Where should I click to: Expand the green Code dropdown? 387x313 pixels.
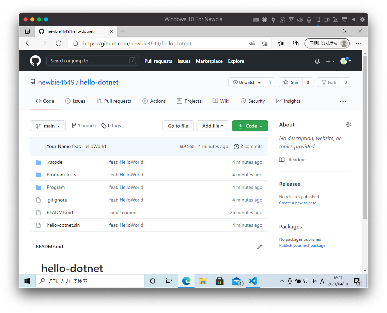(250, 126)
